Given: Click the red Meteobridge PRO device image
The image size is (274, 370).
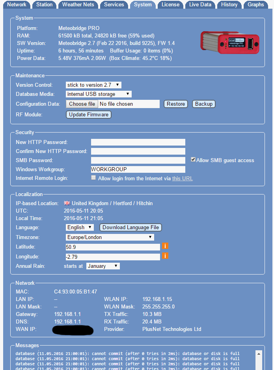Looking at the screenshot, I should (230, 43).
